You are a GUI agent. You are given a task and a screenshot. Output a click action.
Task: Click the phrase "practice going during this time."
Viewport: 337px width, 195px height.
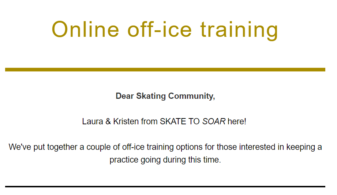coord(165,160)
